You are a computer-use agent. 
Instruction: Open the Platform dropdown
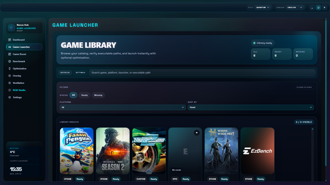pos(123,107)
